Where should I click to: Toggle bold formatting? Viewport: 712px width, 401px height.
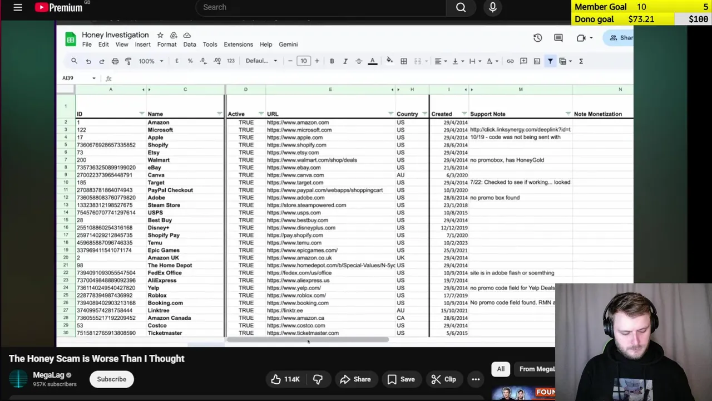(x=332, y=61)
